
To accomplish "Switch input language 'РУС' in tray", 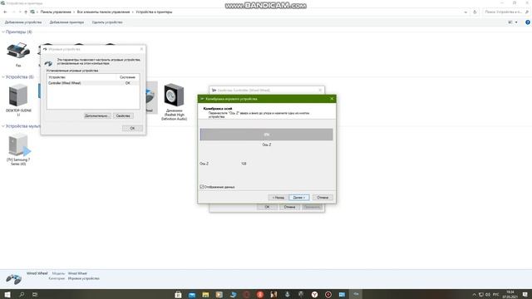I will (496, 294).
